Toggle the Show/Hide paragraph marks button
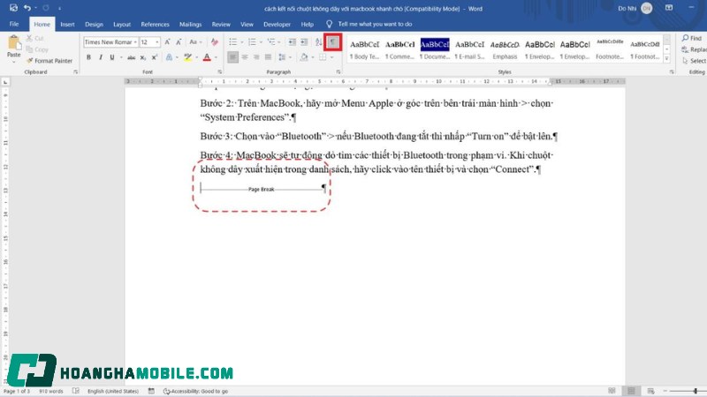Screen dimensions: 707x397 point(332,41)
